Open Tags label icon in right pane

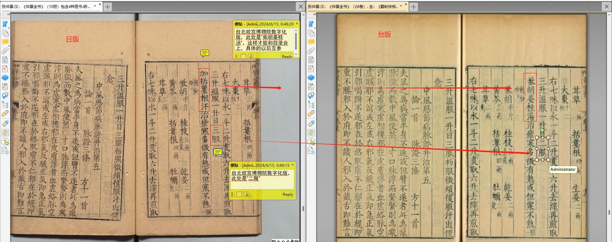pos(311,123)
